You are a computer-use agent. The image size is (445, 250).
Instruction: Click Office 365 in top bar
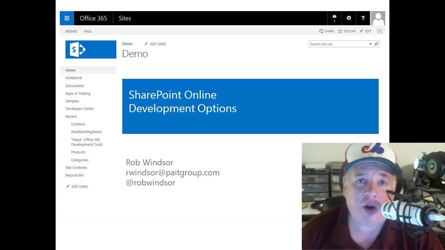pos(93,18)
